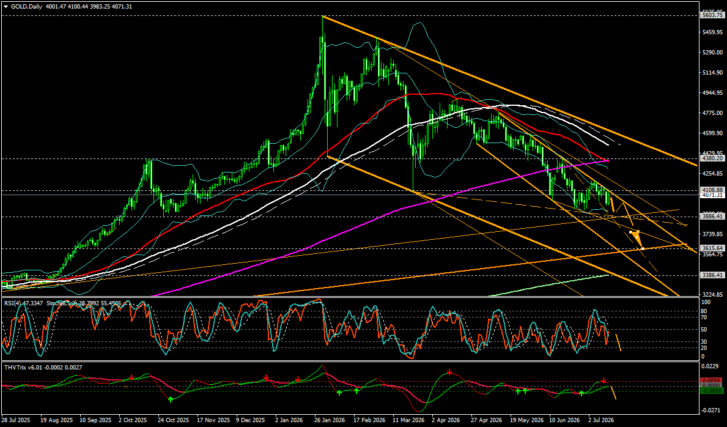Click the 10 Jun 2026 date label
Image resolution: width=727 pixels, height=427 pixels.
click(563, 420)
